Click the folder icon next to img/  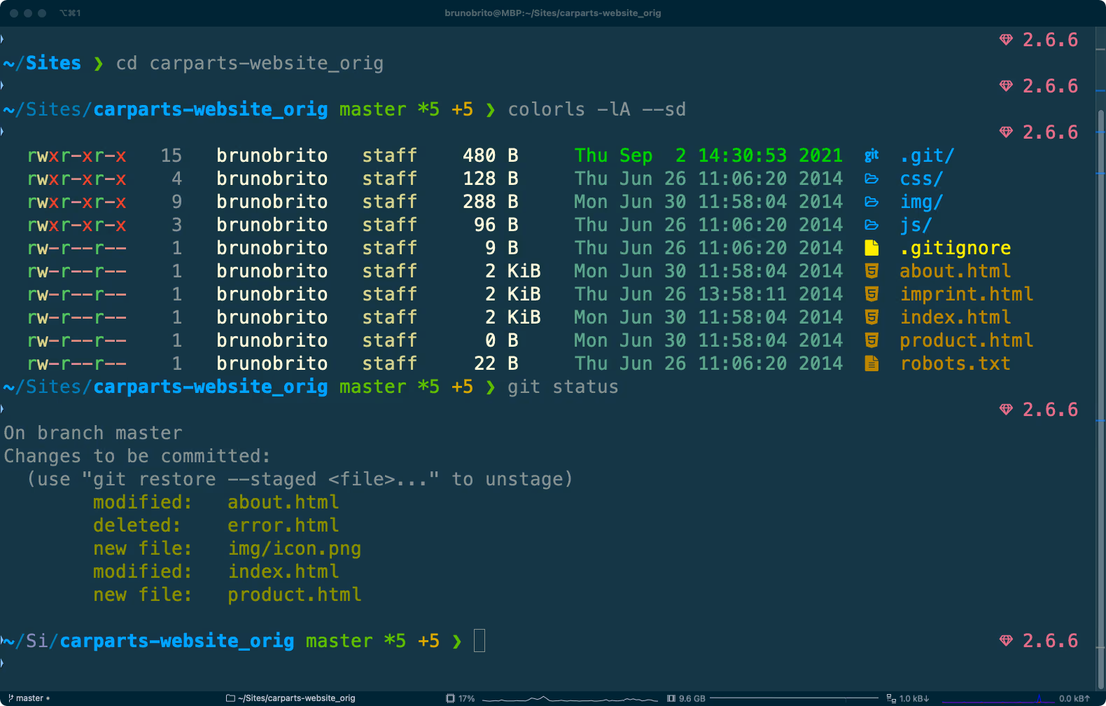tap(871, 202)
